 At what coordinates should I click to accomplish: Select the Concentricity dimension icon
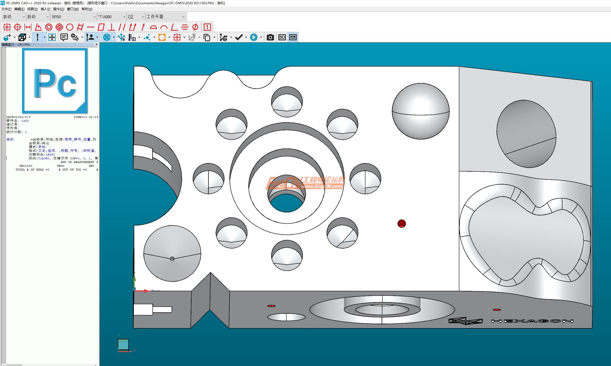(49, 27)
